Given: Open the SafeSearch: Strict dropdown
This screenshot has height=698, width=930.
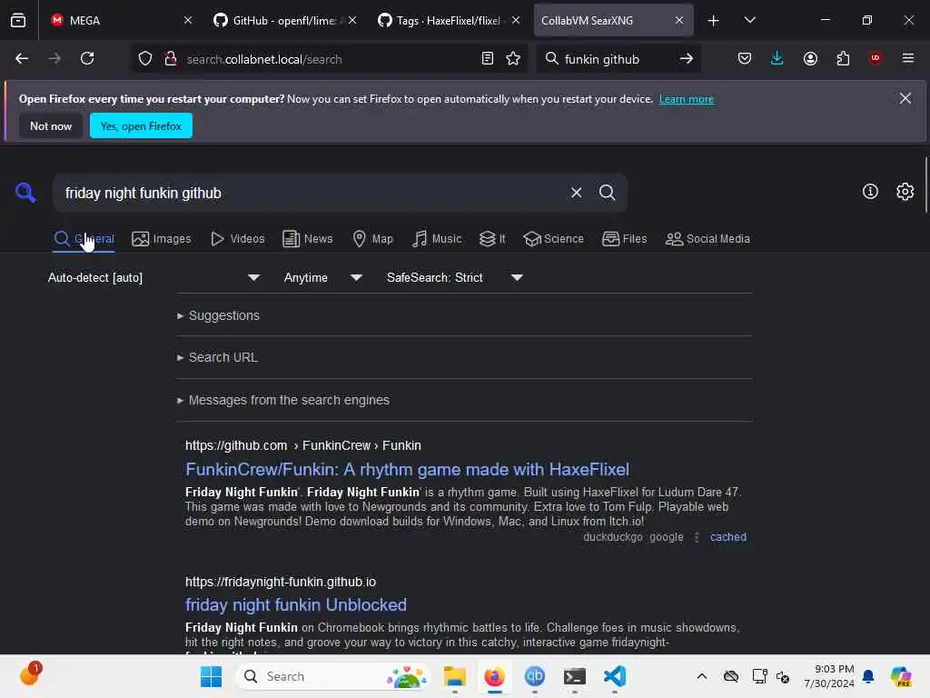Looking at the screenshot, I should [x=454, y=278].
